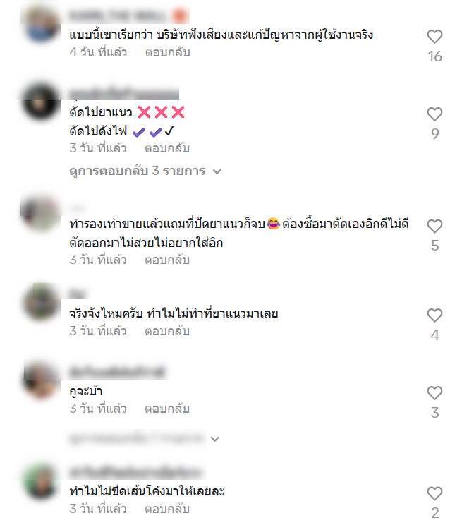
Task: Open avatar beside the จริงจังไหมครับ comment
Action: point(41,302)
